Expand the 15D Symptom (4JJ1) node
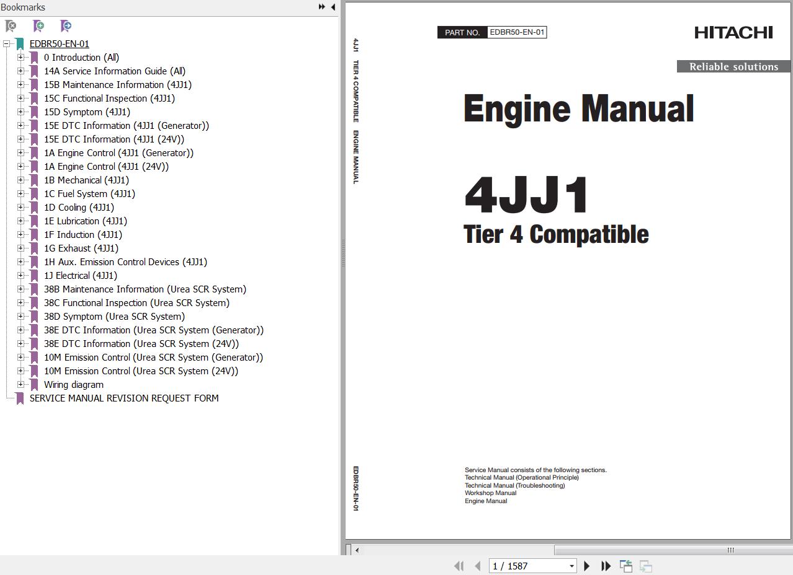Image resolution: width=793 pixels, height=575 pixels. click(20, 112)
